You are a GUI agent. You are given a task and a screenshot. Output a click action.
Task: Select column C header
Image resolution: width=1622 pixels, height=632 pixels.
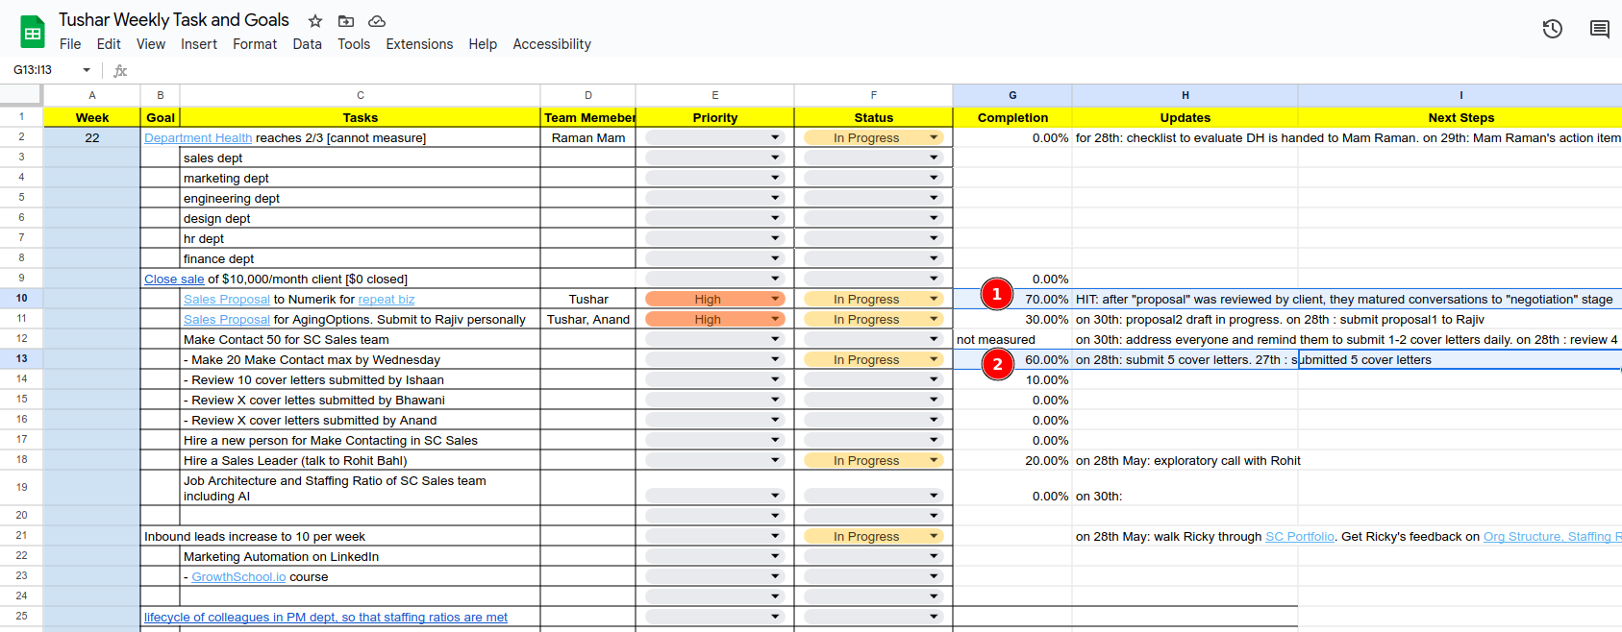point(360,95)
